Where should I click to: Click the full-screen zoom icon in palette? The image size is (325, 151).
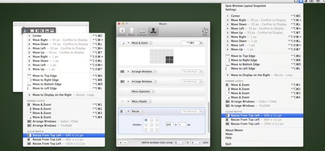coord(32,31)
